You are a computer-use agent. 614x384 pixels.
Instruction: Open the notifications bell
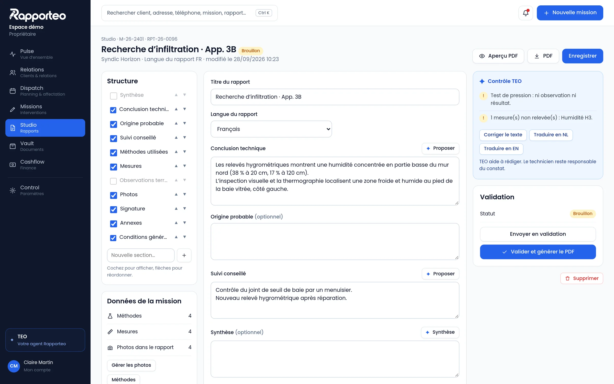click(x=525, y=13)
